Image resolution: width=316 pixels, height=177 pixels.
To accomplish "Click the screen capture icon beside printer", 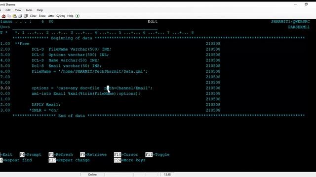I will [26, 16].
